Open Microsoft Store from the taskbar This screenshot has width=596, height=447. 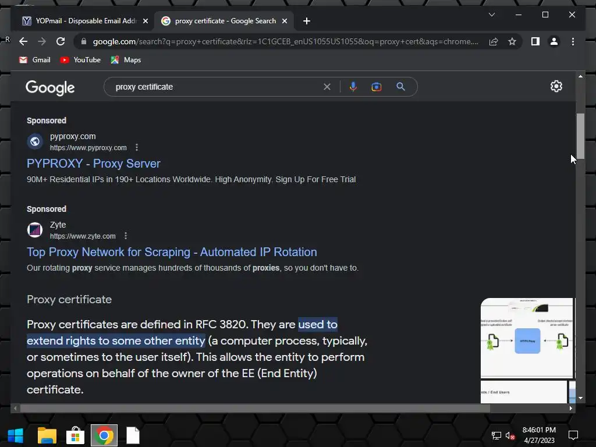click(x=75, y=435)
